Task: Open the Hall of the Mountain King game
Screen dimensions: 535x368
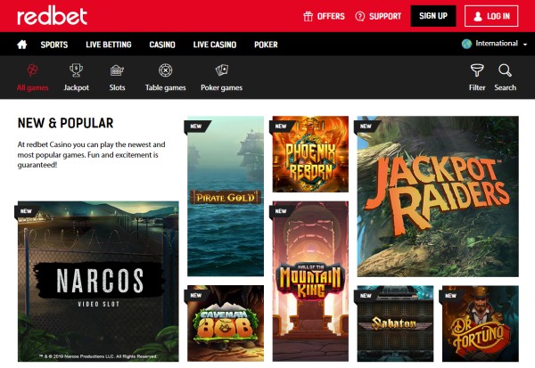Action: point(310,282)
